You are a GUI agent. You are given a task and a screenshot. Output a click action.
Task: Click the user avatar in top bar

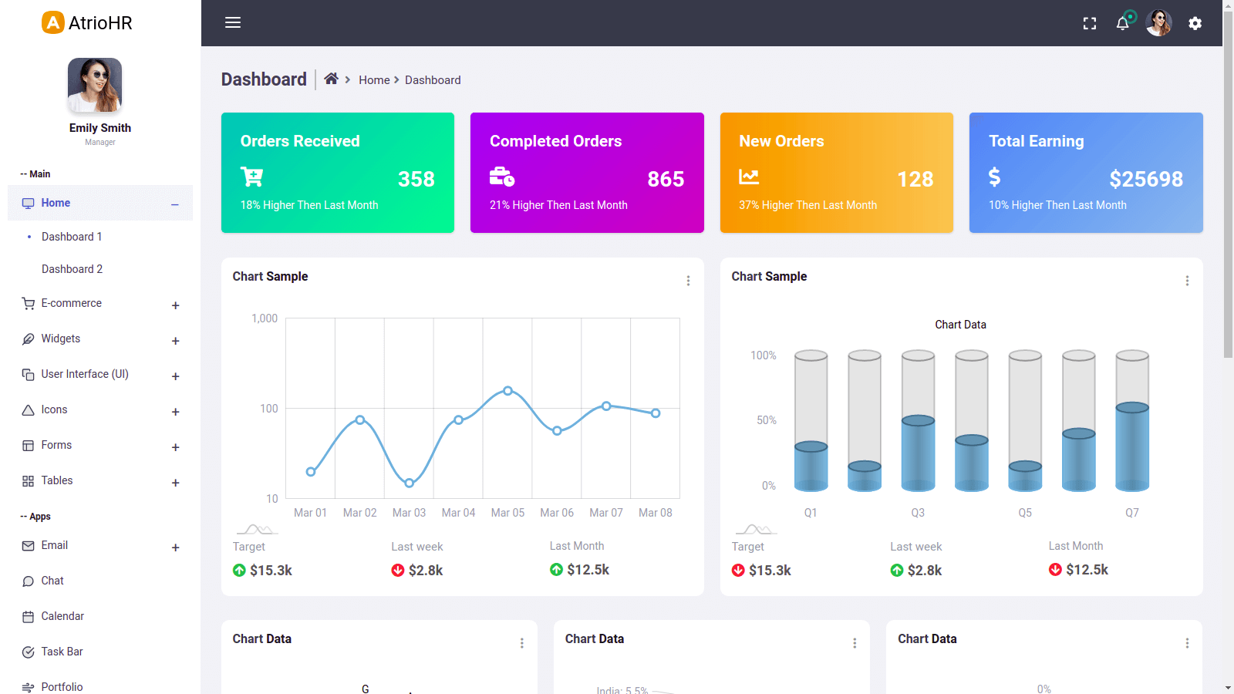click(x=1158, y=23)
